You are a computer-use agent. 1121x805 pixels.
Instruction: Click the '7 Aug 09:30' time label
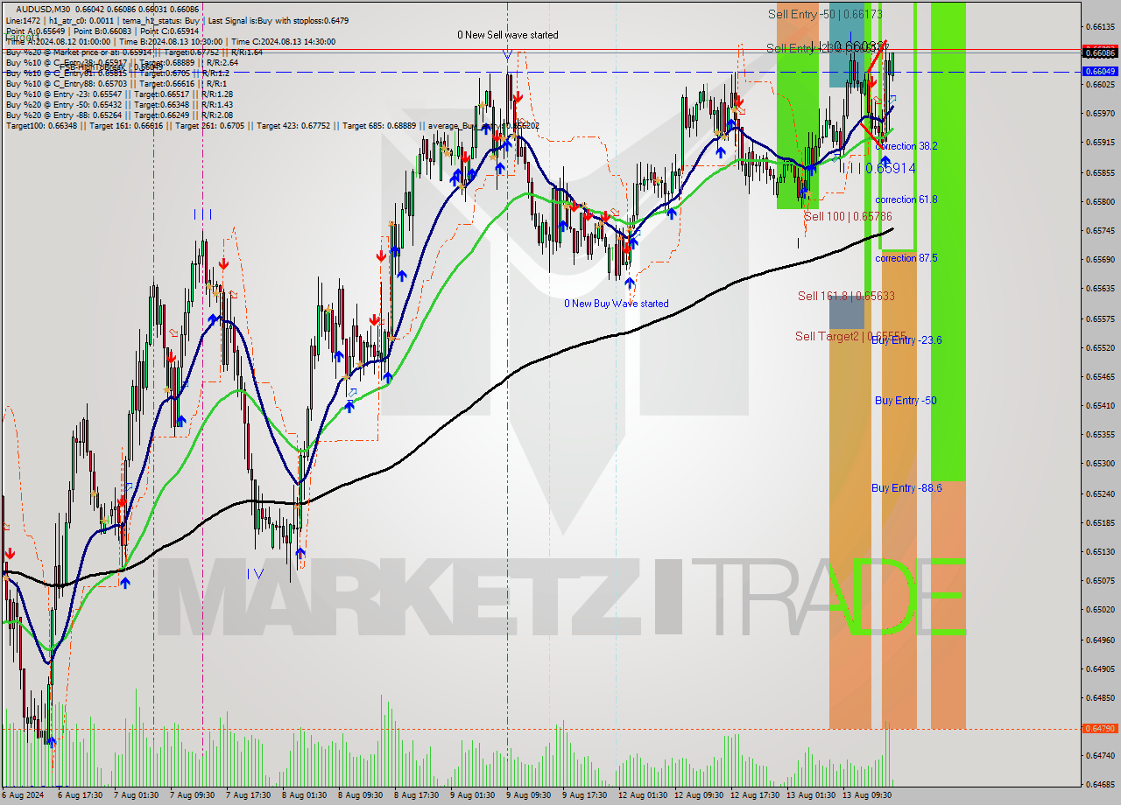(192, 795)
